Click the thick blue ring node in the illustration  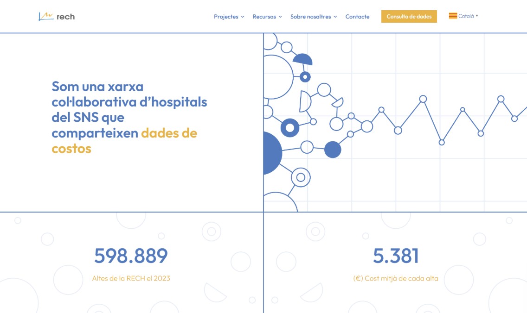[x=290, y=128]
